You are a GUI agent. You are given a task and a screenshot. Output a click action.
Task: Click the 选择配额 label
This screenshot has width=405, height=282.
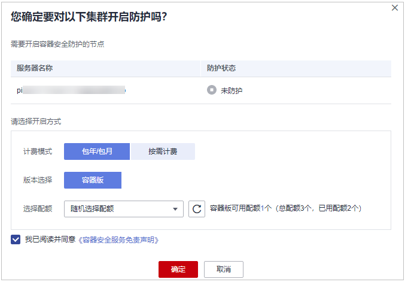[x=37, y=209]
